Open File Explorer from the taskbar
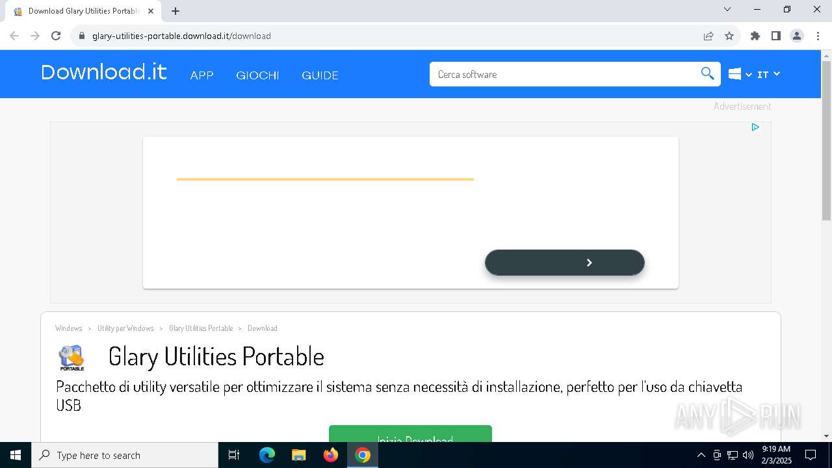Screen dimensions: 832x468 coord(299,455)
